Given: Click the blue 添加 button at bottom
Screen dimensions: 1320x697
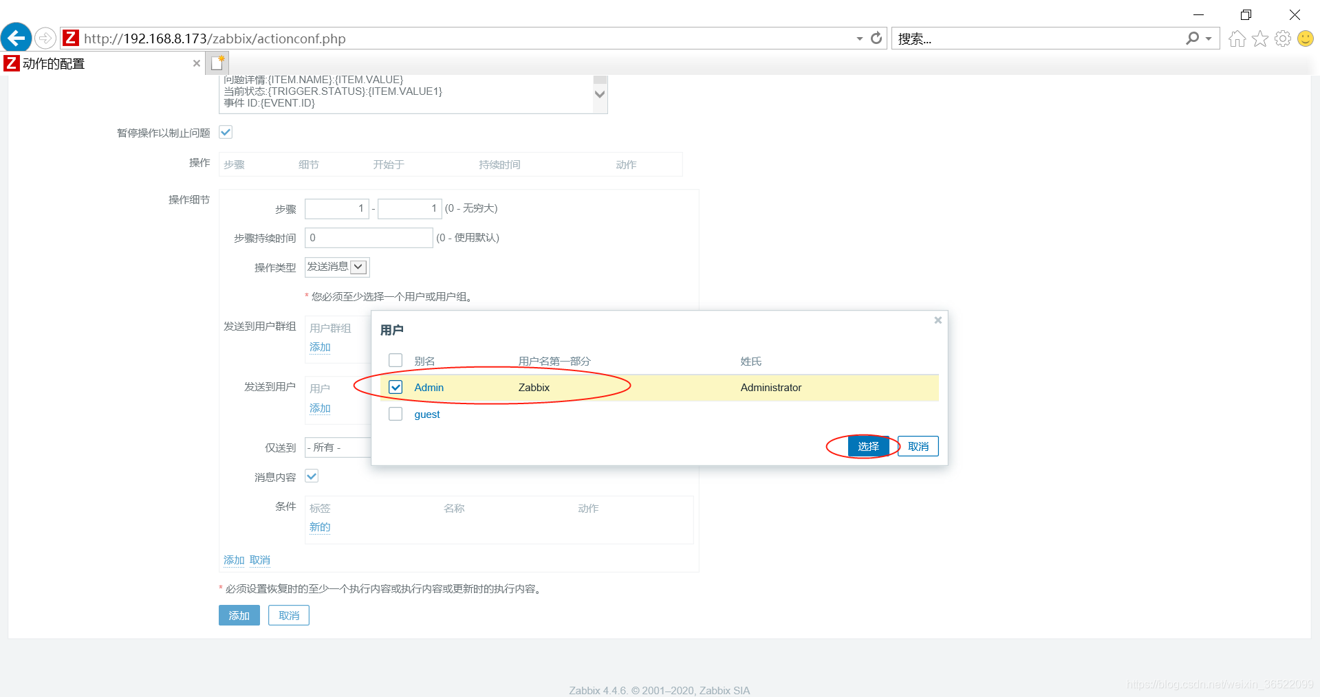Looking at the screenshot, I should tap(239, 615).
